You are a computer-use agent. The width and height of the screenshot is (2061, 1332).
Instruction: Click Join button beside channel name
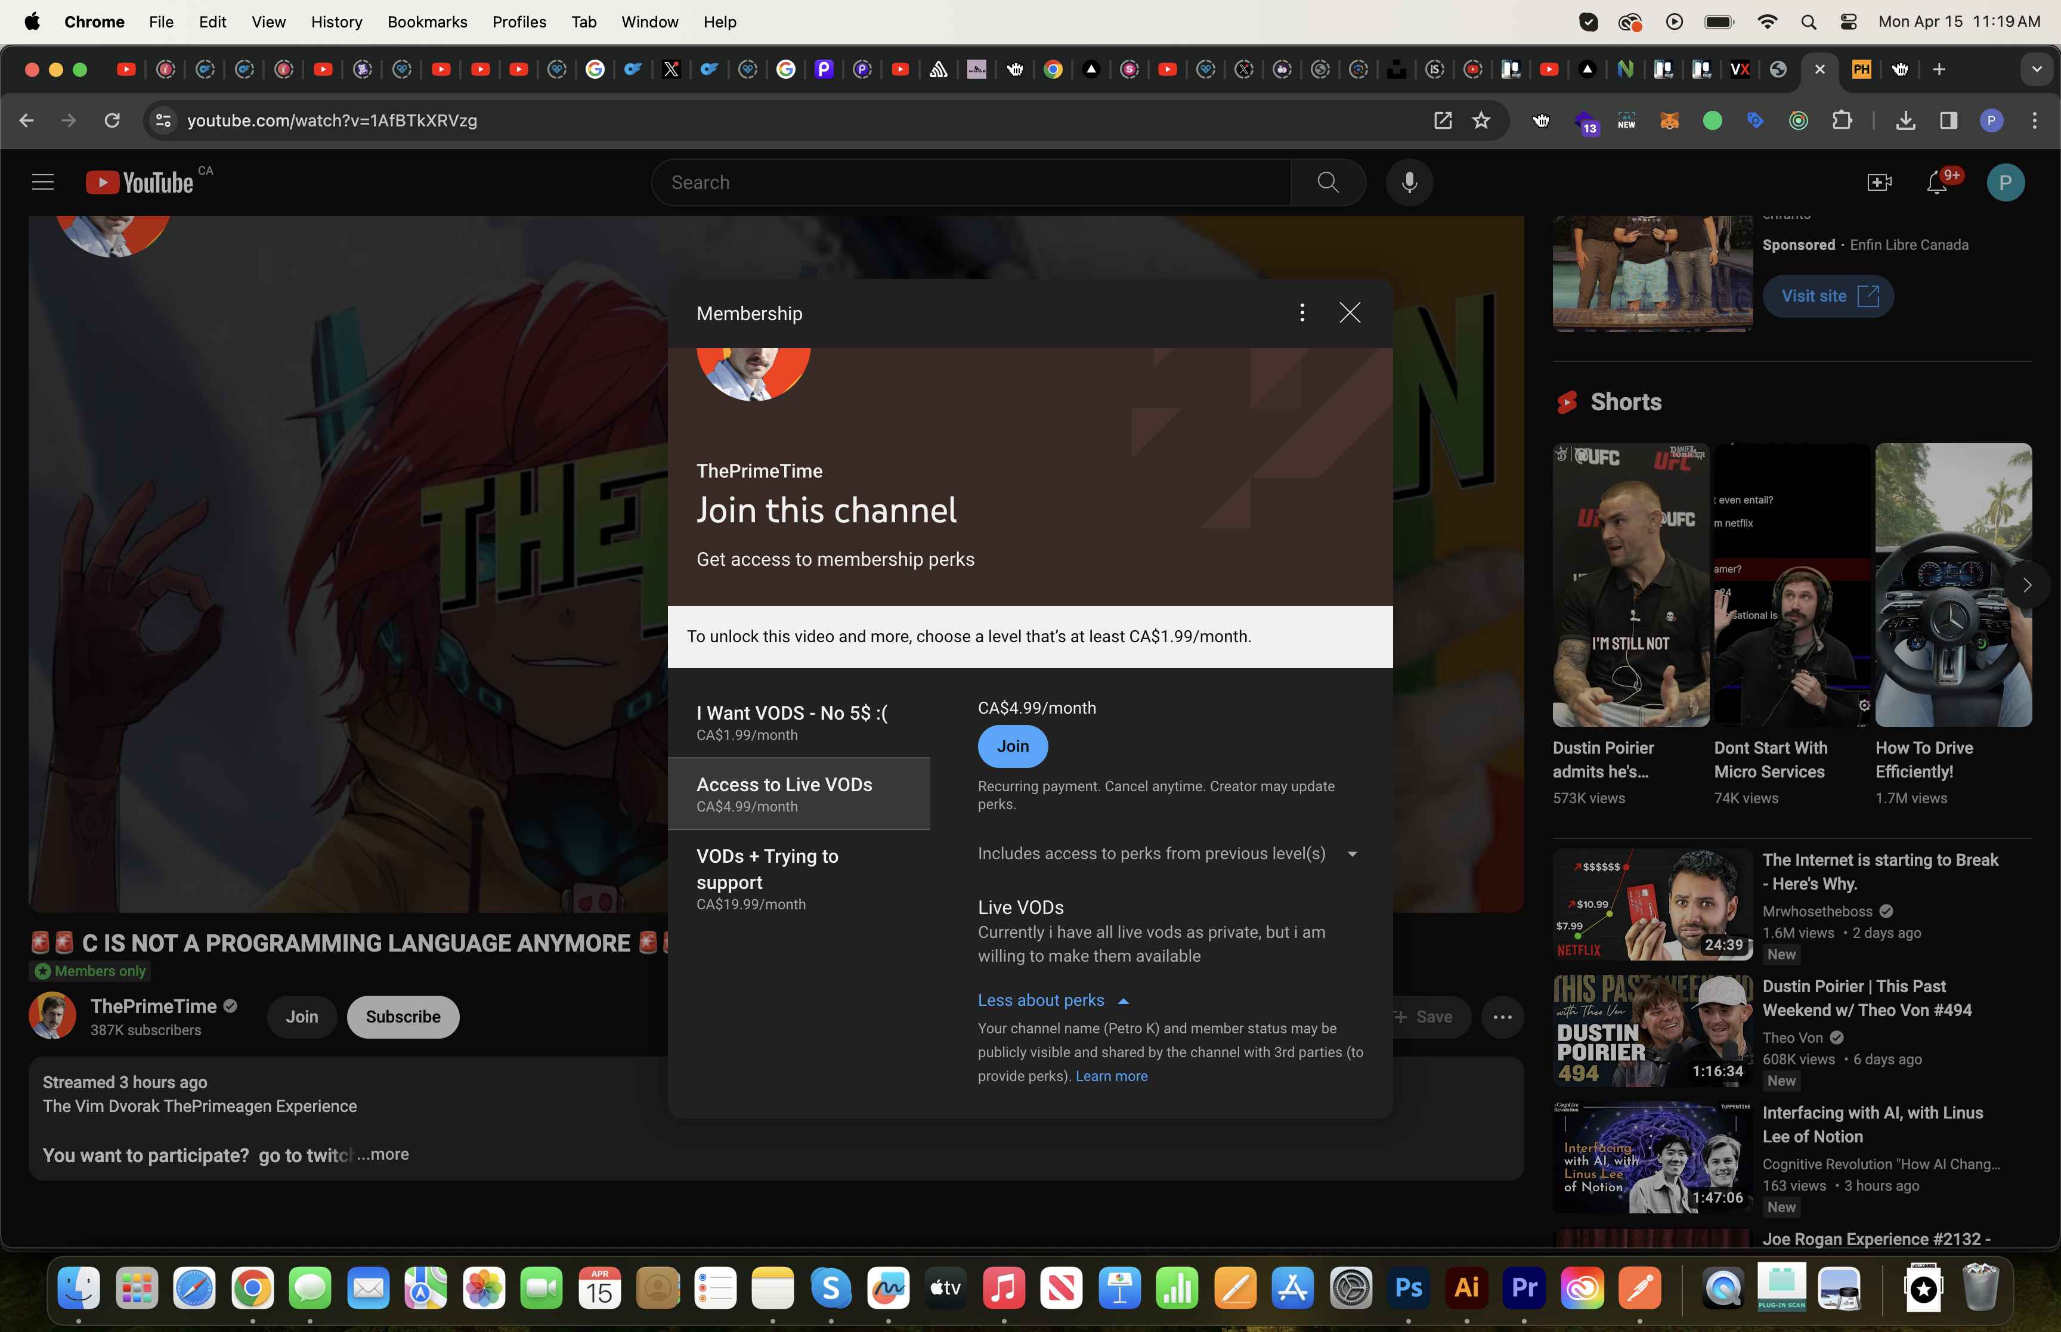coord(302,1017)
